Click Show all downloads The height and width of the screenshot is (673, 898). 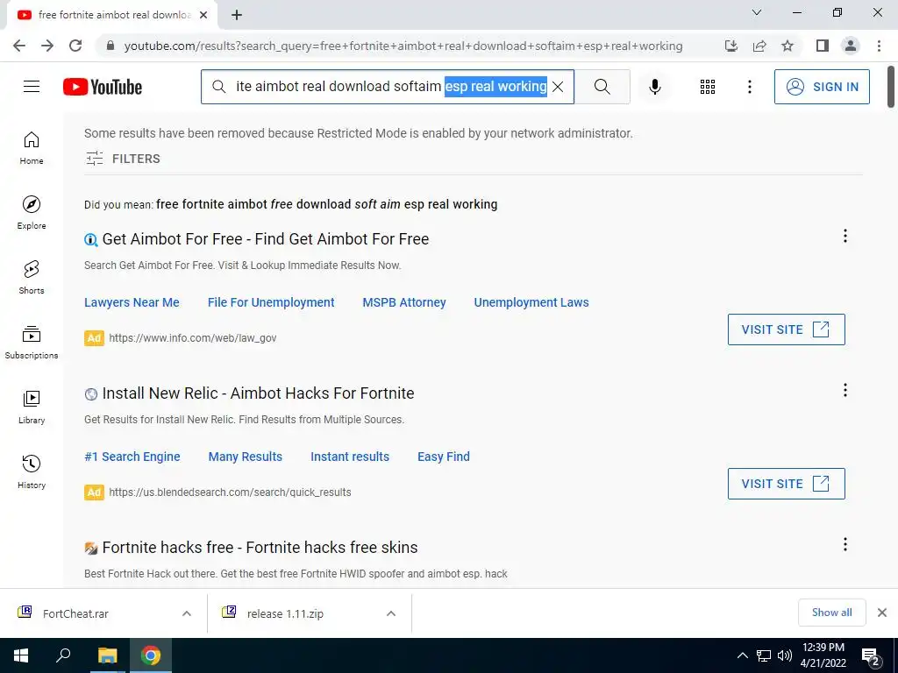[x=831, y=613]
